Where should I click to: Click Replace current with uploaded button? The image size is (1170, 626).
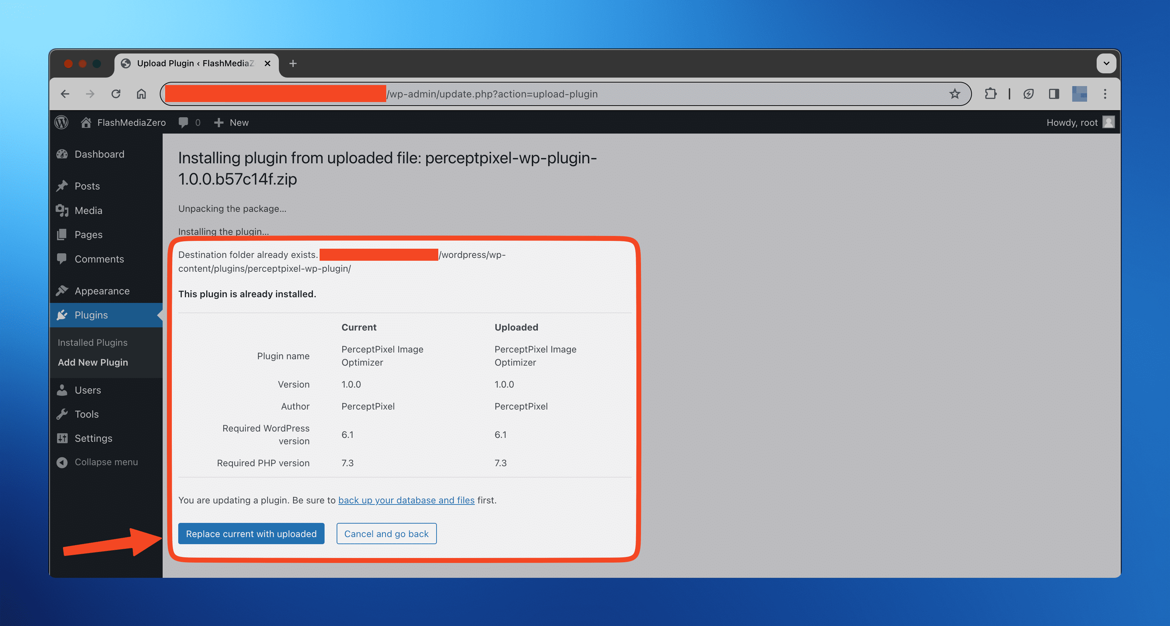coord(251,534)
